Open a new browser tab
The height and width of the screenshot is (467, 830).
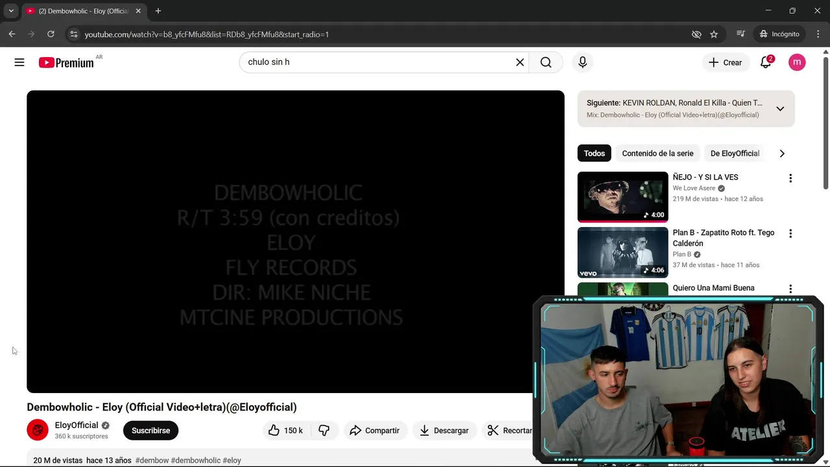158,11
